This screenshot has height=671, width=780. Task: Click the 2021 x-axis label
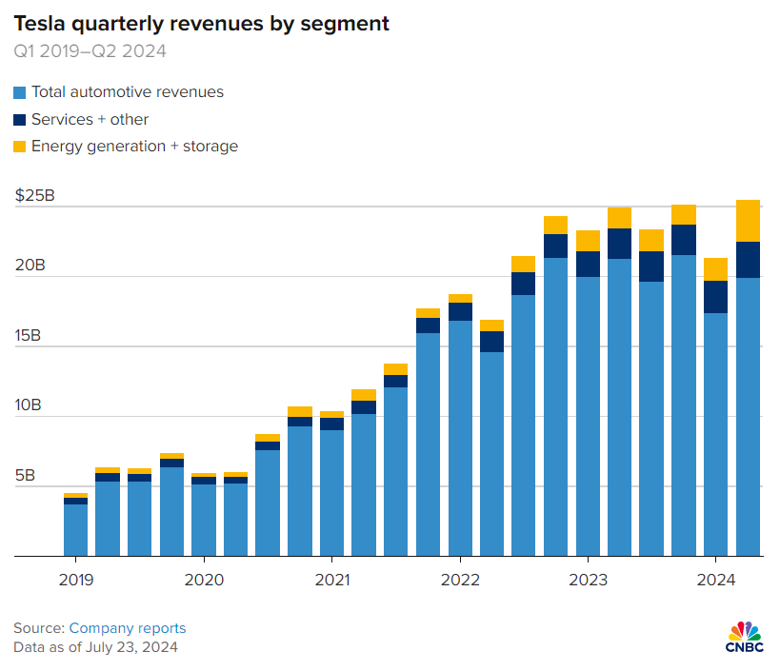[x=331, y=580]
